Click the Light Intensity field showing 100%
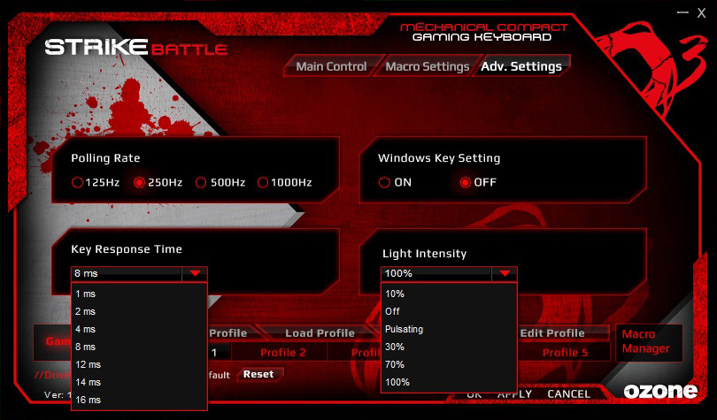This screenshot has width=717, height=420. click(x=436, y=273)
